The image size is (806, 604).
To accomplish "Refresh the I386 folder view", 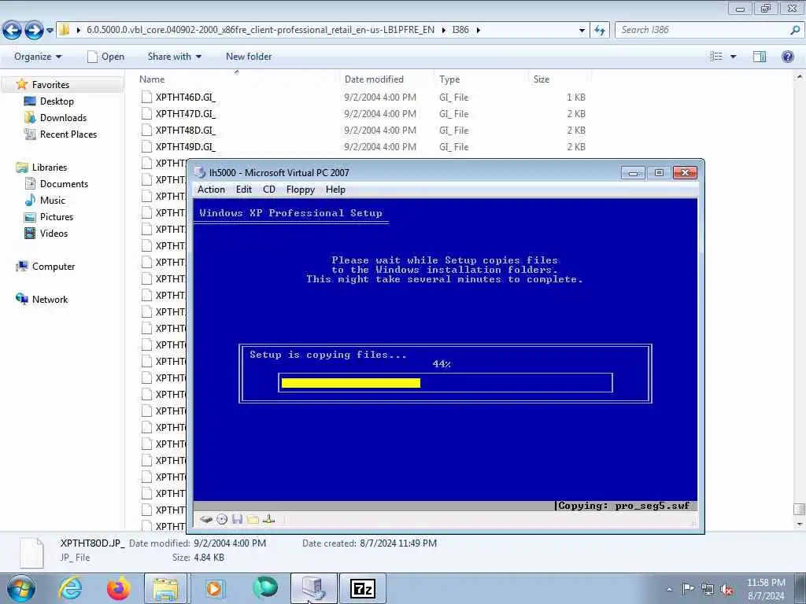I will (x=599, y=31).
